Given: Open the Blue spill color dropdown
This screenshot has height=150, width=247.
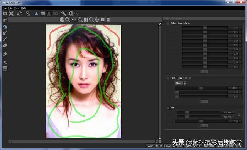Looking at the screenshot, I should (181, 83).
